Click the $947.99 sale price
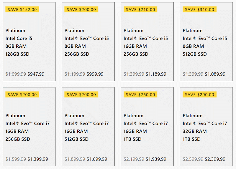The height and width of the screenshot is (169, 236). pos(36,74)
